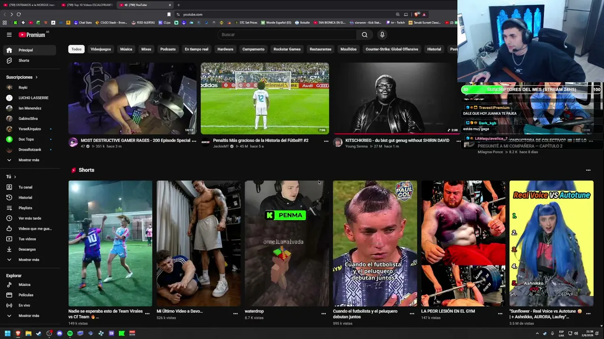The height and width of the screenshot is (339, 604).
Task: Click the browser address bar showing youtube.com
Action: coord(283,15)
